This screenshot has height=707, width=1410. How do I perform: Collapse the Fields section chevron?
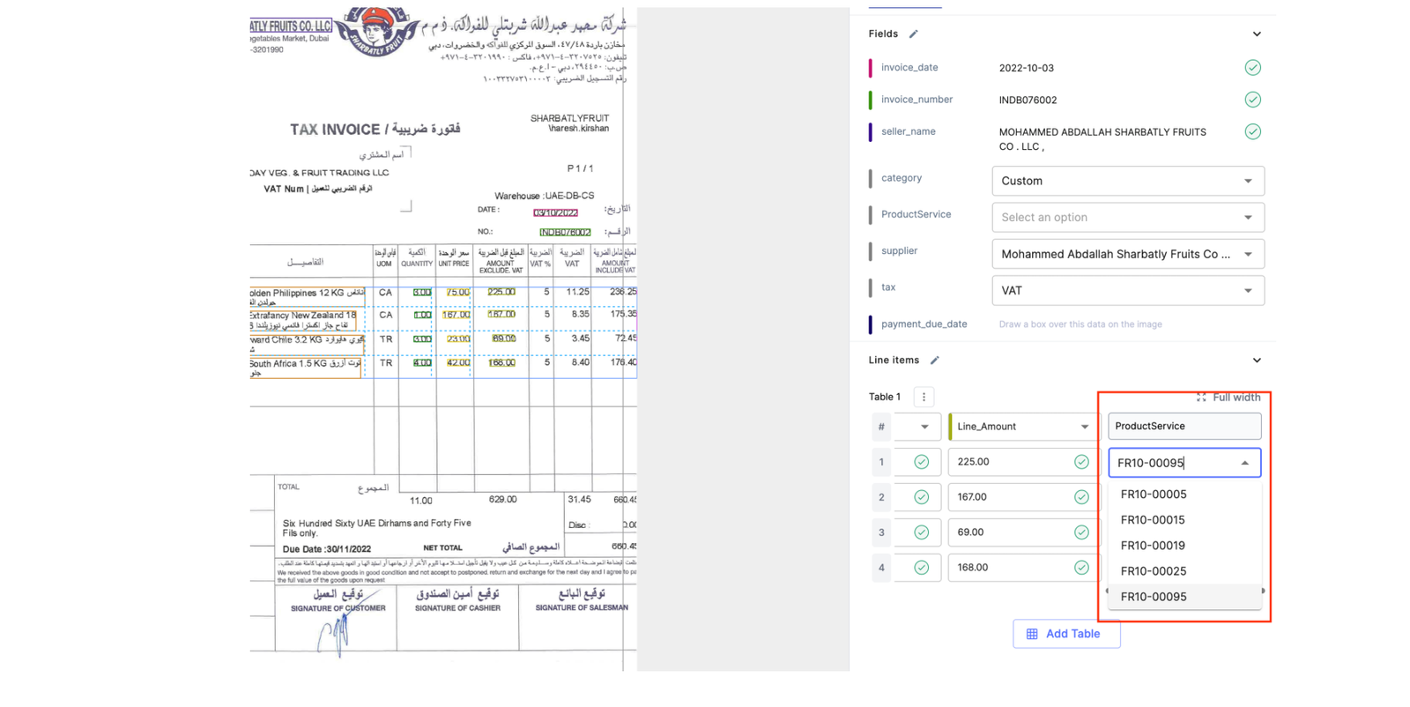tap(1257, 34)
